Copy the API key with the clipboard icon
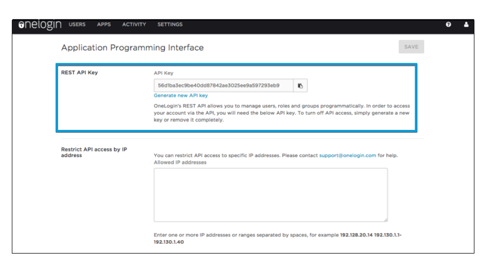This screenshot has width=495, height=269. tap(300, 86)
